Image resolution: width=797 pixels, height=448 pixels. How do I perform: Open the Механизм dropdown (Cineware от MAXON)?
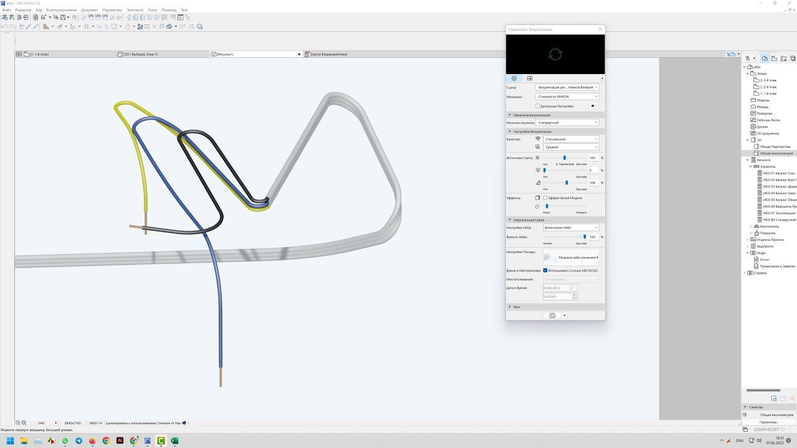tap(567, 97)
